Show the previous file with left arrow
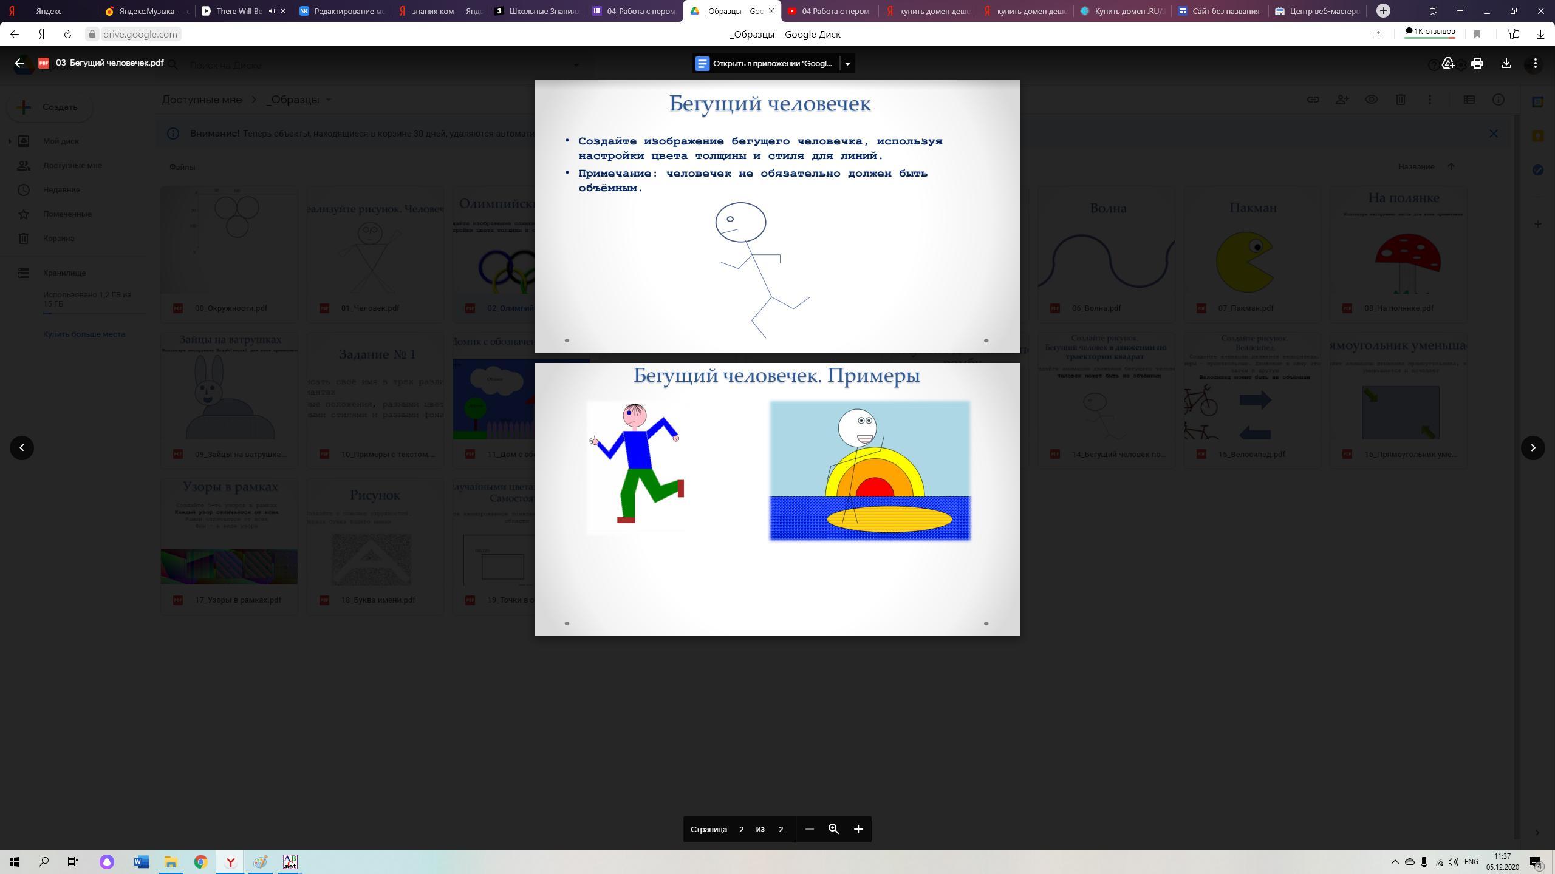 22,448
